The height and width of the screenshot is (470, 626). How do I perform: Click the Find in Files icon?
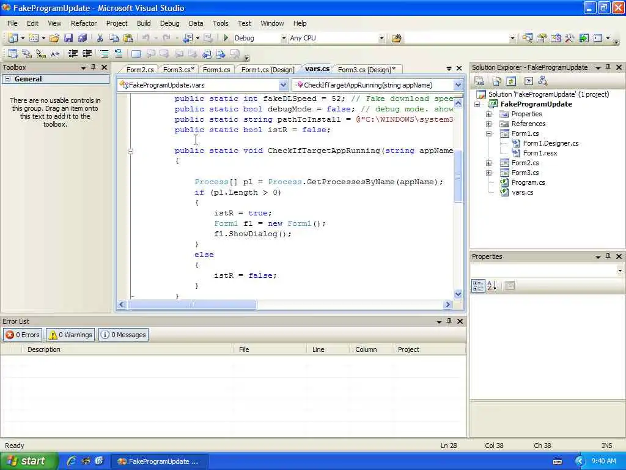[x=396, y=38]
